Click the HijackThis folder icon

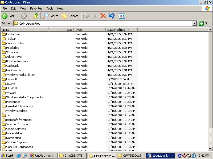click(4, 48)
